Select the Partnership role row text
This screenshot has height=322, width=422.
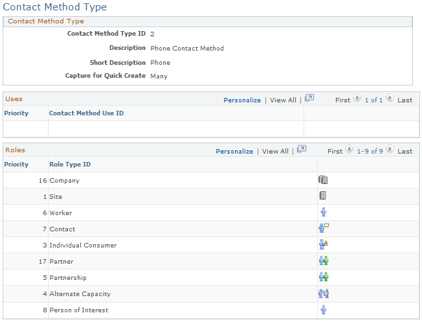click(68, 277)
